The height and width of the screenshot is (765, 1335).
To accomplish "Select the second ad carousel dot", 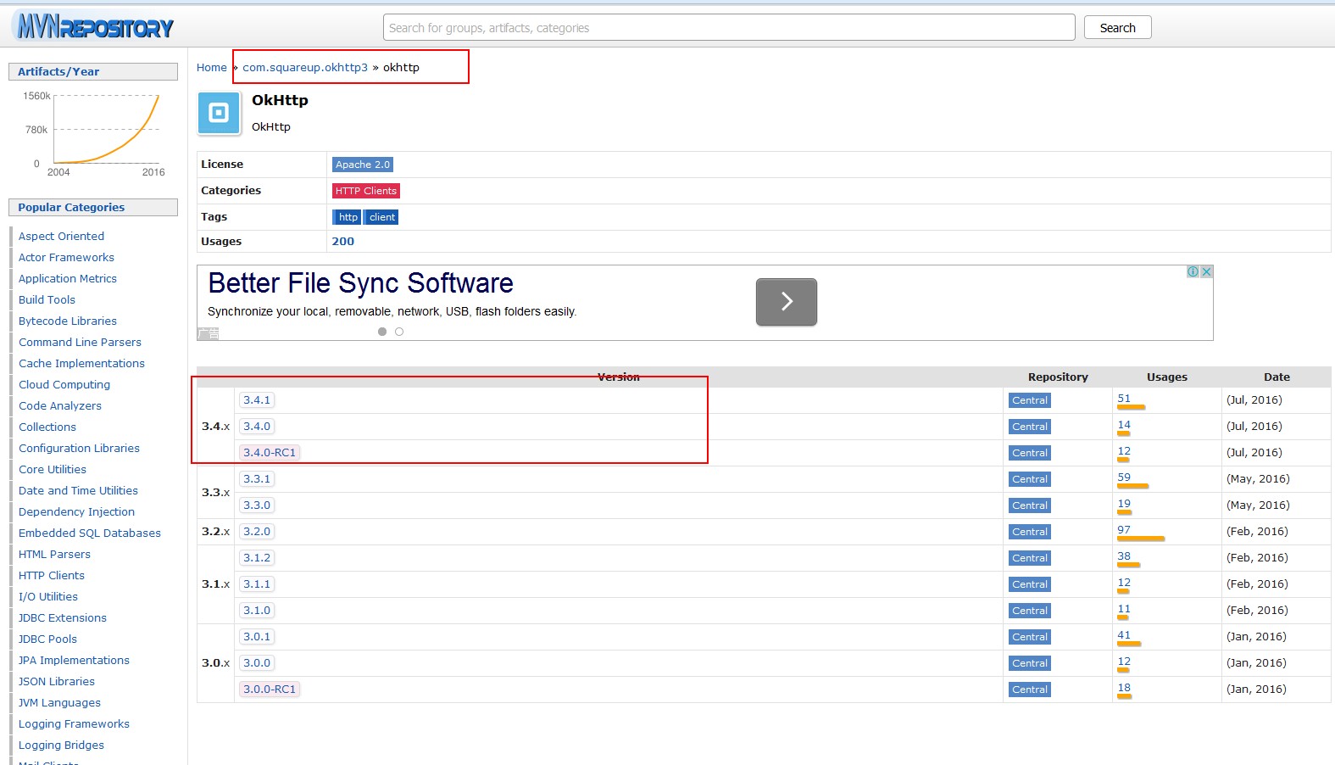I will pyautogui.click(x=399, y=332).
